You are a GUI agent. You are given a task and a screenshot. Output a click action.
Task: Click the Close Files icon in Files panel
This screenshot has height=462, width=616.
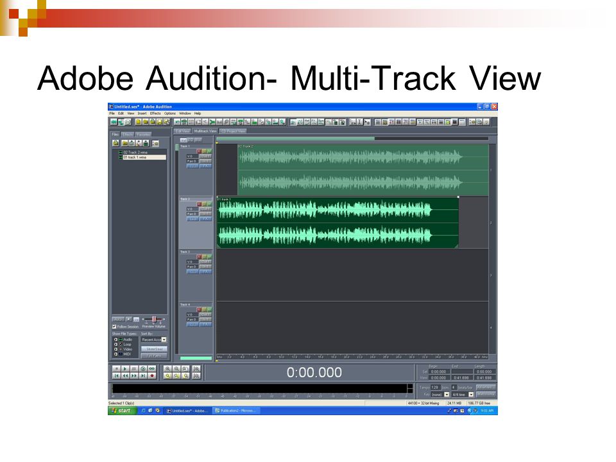124,143
